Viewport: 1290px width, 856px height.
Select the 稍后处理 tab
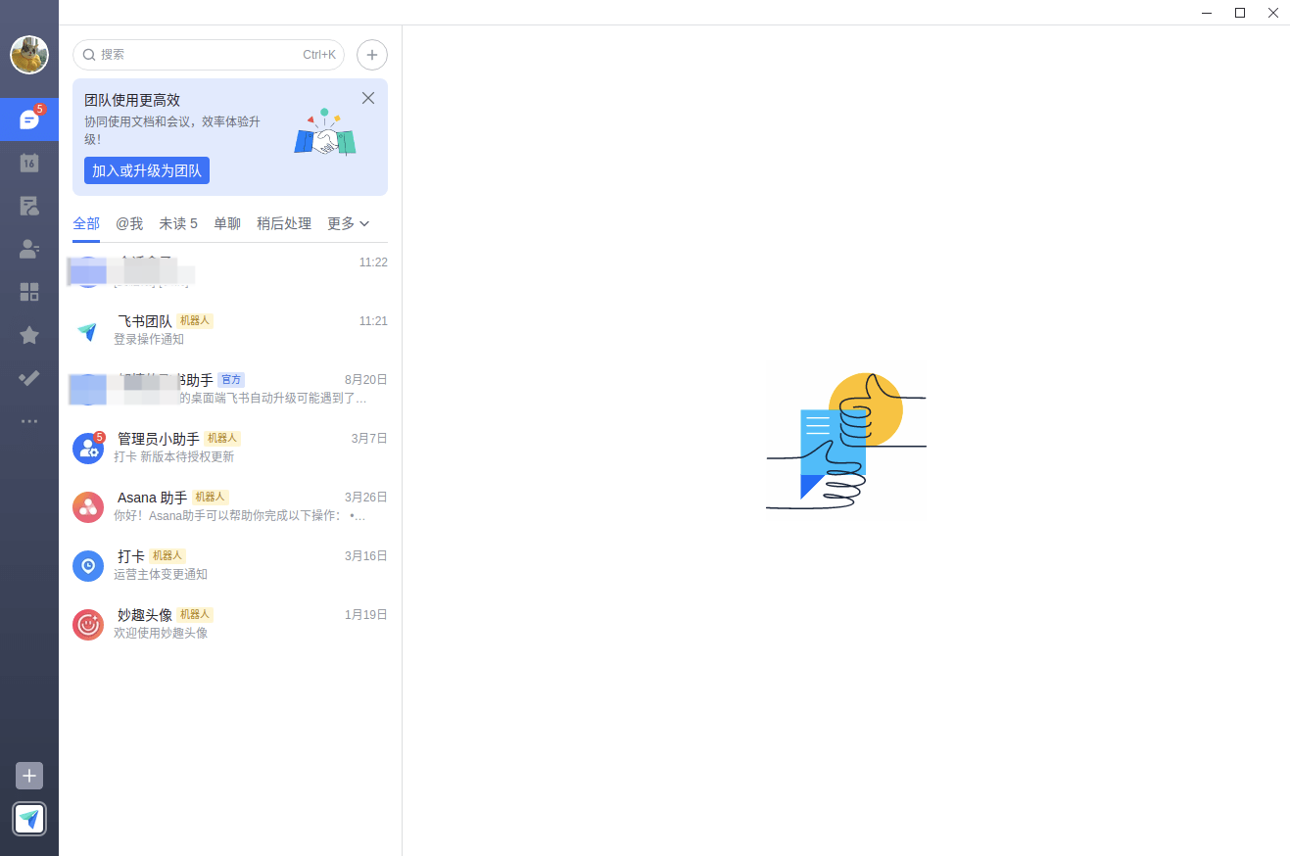(284, 223)
